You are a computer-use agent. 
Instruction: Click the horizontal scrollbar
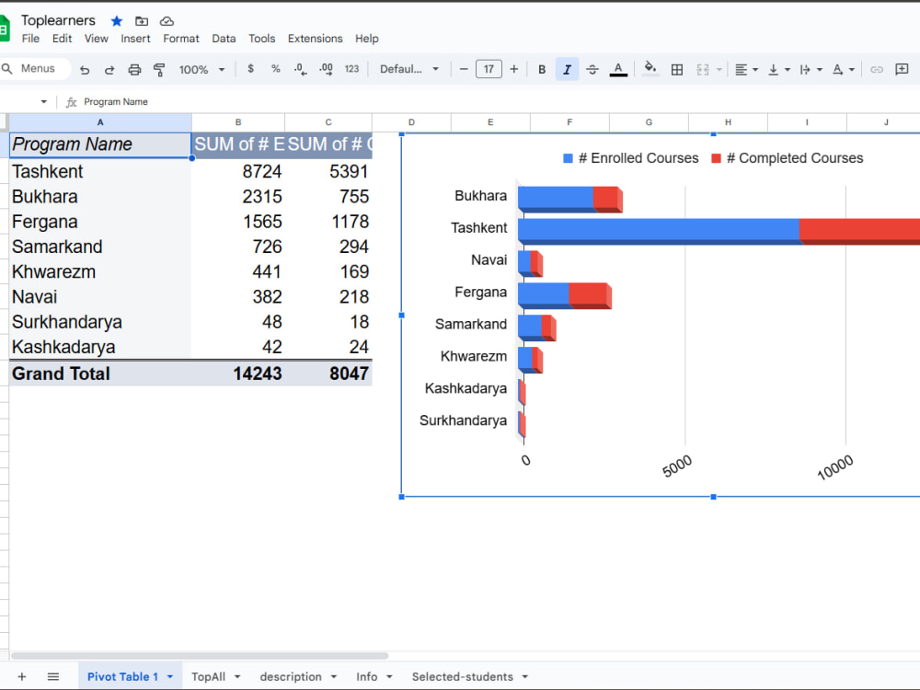click(200, 655)
